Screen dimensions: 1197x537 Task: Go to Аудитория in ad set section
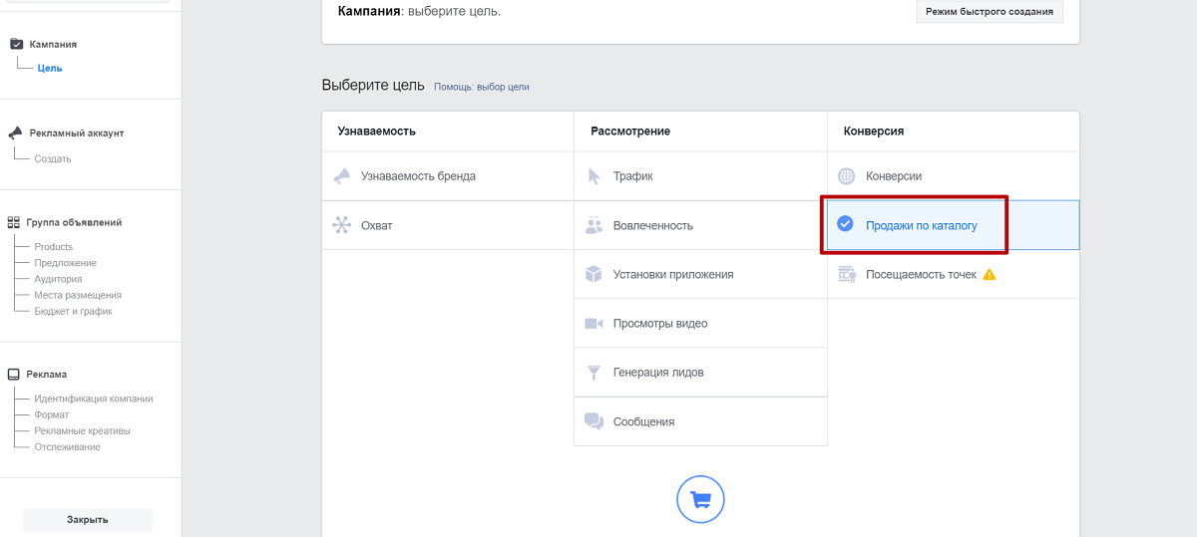click(58, 279)
